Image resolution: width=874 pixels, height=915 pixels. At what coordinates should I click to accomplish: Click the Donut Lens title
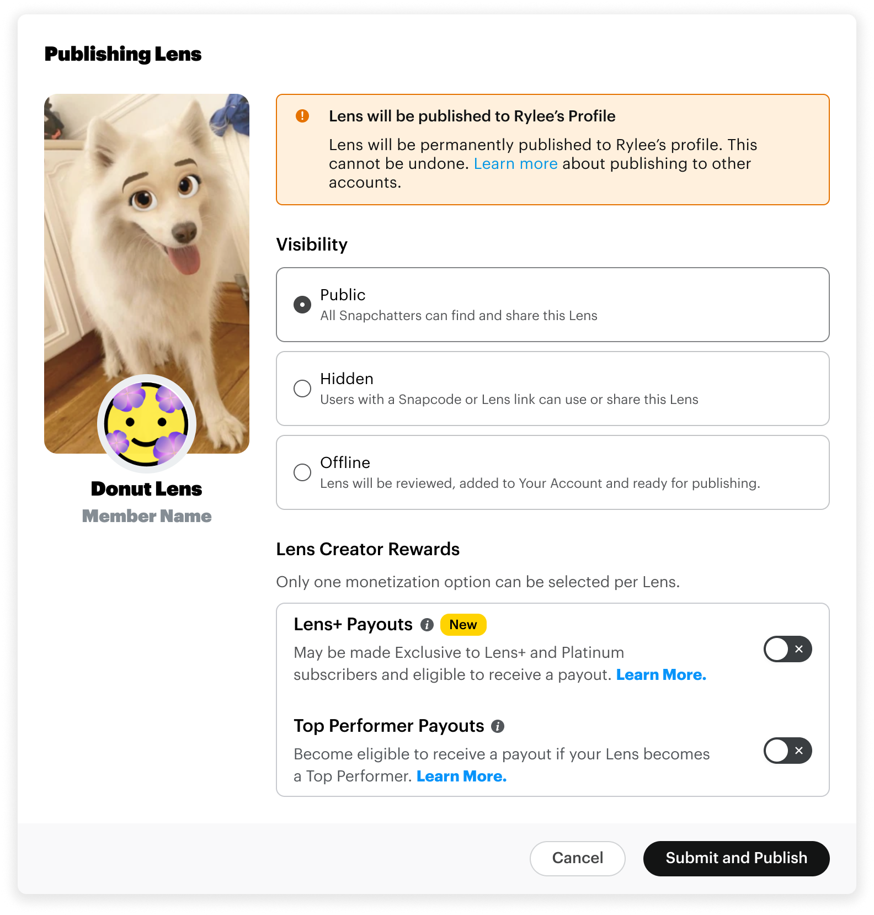tap(147, 489)
